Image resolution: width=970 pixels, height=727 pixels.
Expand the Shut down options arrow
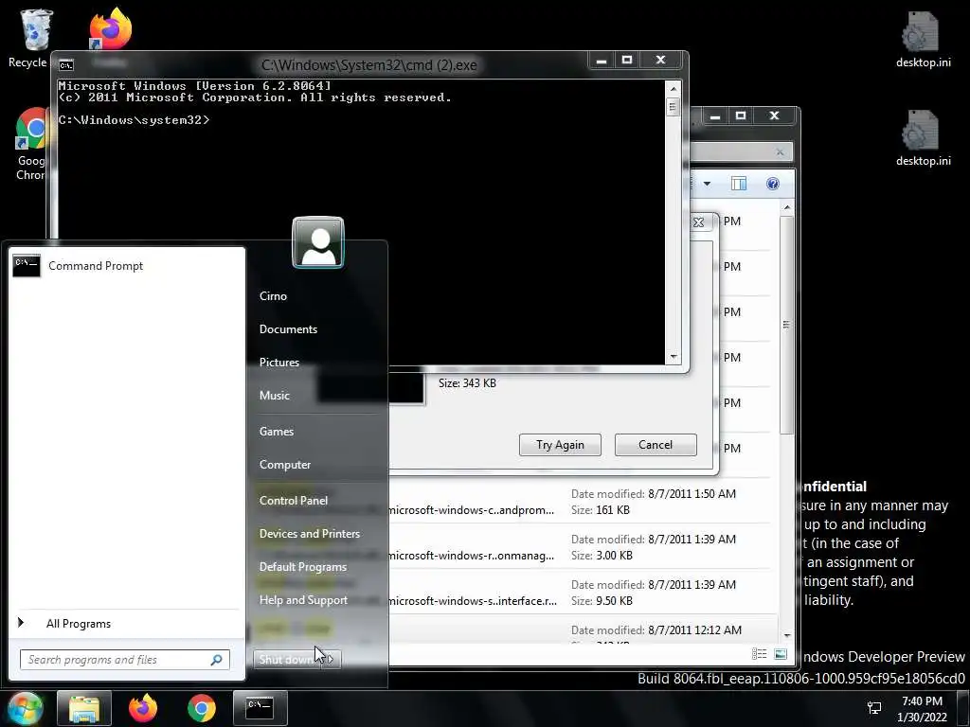tap(332, 660)
